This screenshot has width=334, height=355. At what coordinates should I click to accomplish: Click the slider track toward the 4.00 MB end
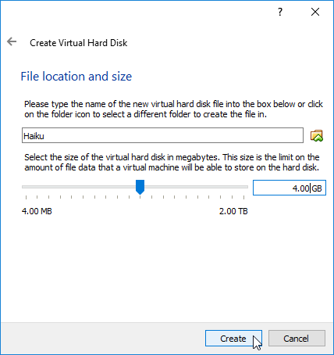point(78,187)
